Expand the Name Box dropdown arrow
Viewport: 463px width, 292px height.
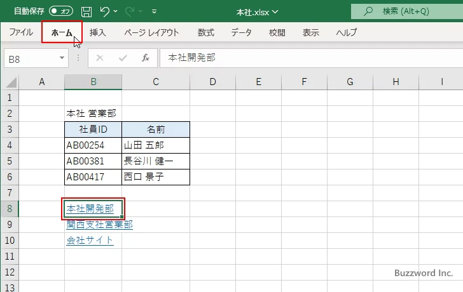pyautogui.click(x=62, y=58)
